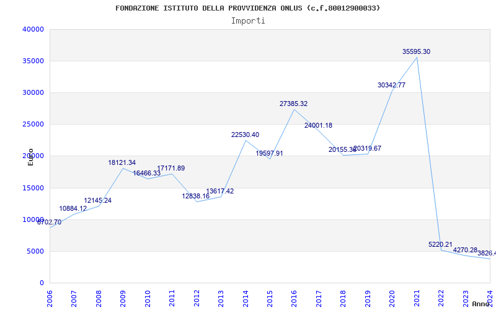Click the Anno x-axis title

click(x=481, y=304)
